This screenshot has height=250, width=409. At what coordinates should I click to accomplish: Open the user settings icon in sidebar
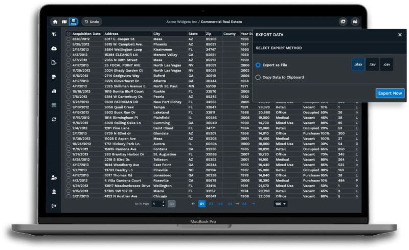click(54, 177)
